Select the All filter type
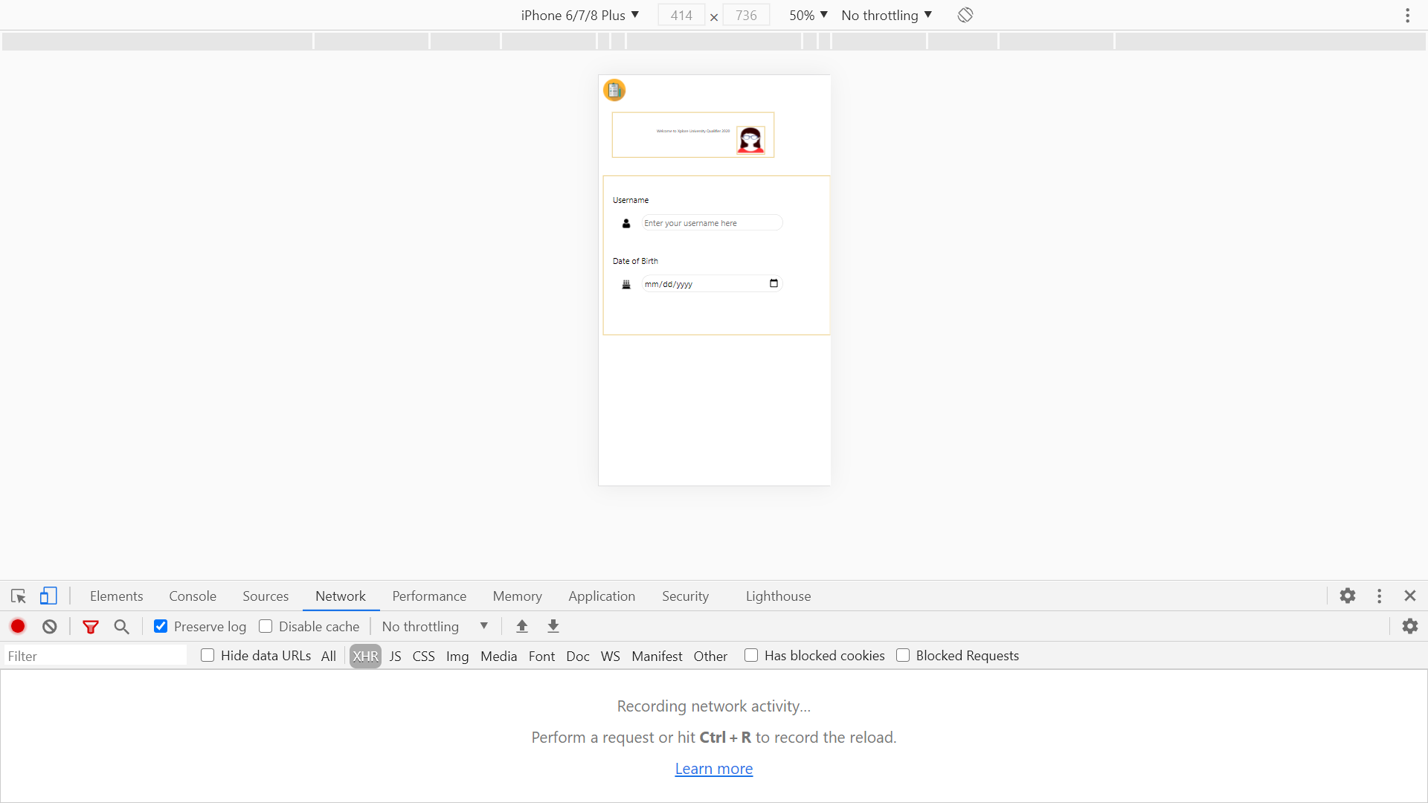 (329, 657)
